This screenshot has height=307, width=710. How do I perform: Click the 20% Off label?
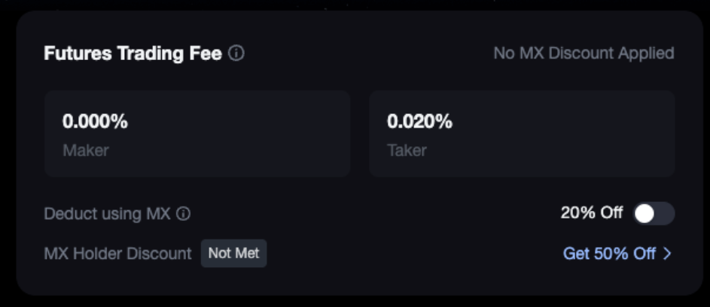591,213
